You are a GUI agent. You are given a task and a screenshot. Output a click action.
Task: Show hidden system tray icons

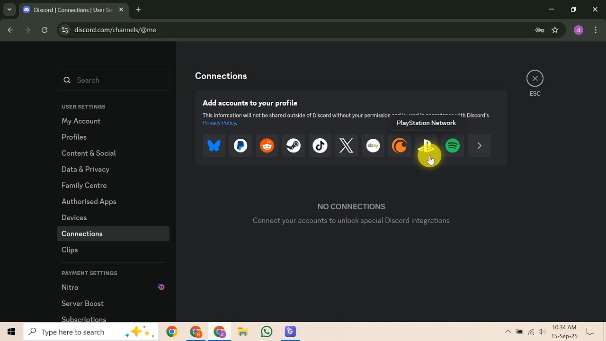508,332
